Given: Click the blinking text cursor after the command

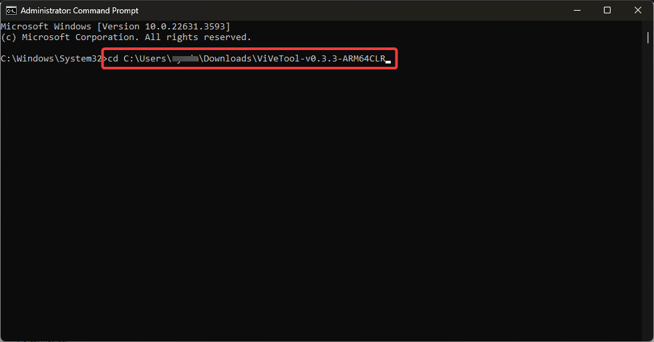Looking at the screenshot, I should [388, 60].
